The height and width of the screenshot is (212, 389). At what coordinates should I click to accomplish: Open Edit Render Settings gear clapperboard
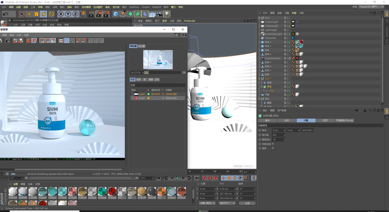pyautogui.click(x=107, y=14)
